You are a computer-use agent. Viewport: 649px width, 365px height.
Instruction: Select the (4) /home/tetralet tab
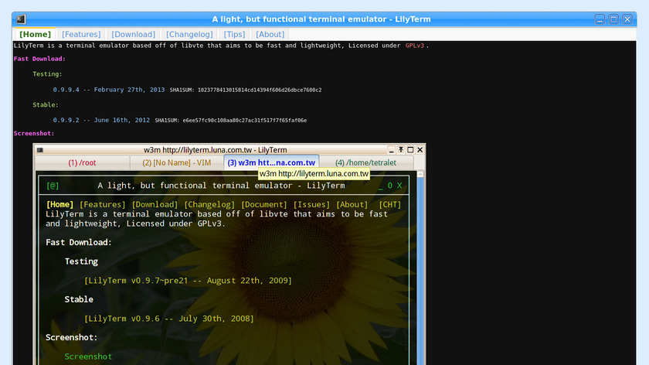366,163
